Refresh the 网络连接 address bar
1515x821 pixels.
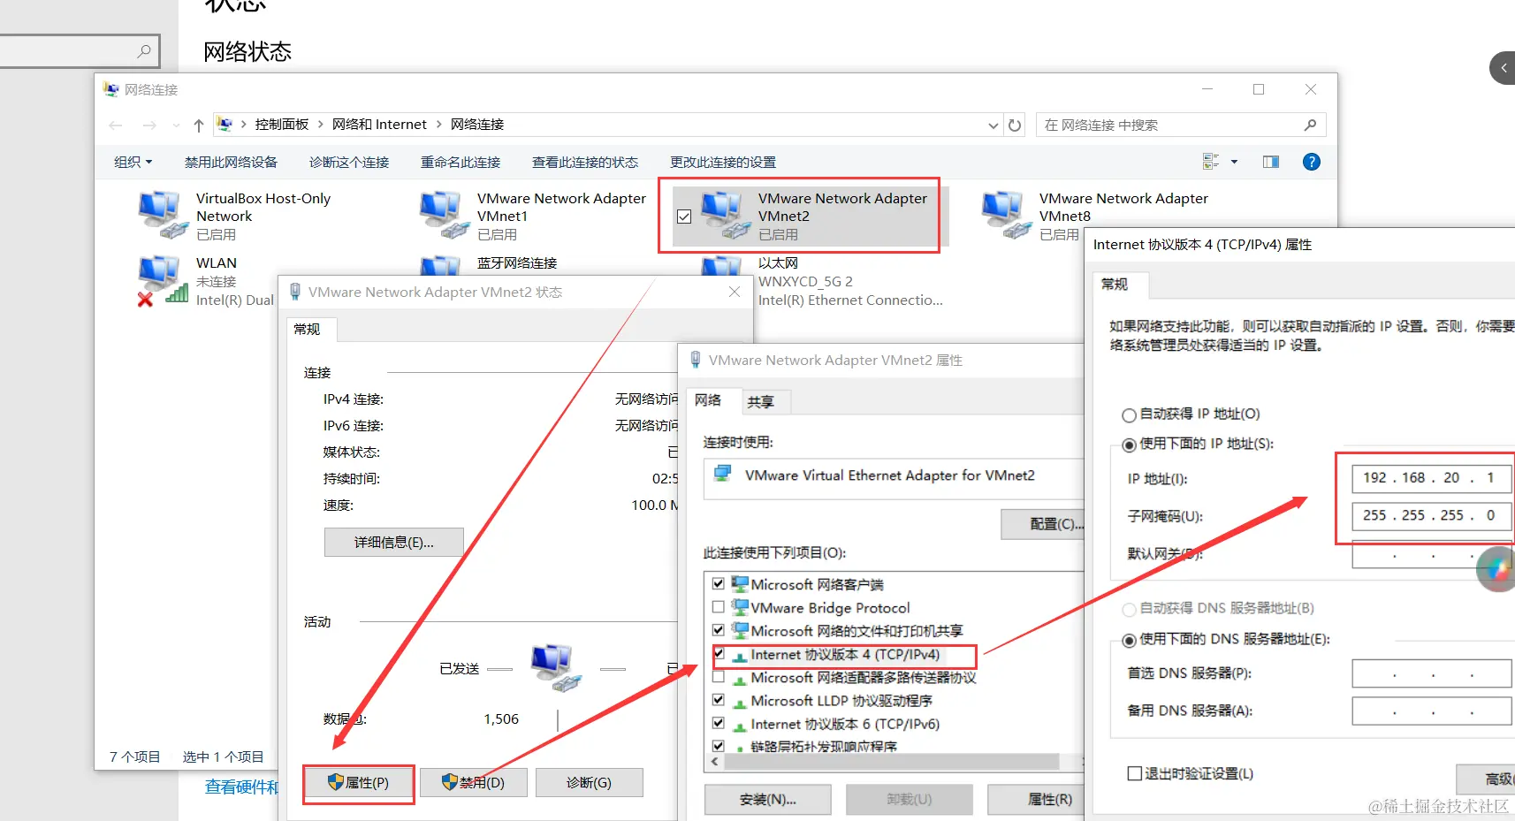pyautogui.click(x=1015, y=125)
